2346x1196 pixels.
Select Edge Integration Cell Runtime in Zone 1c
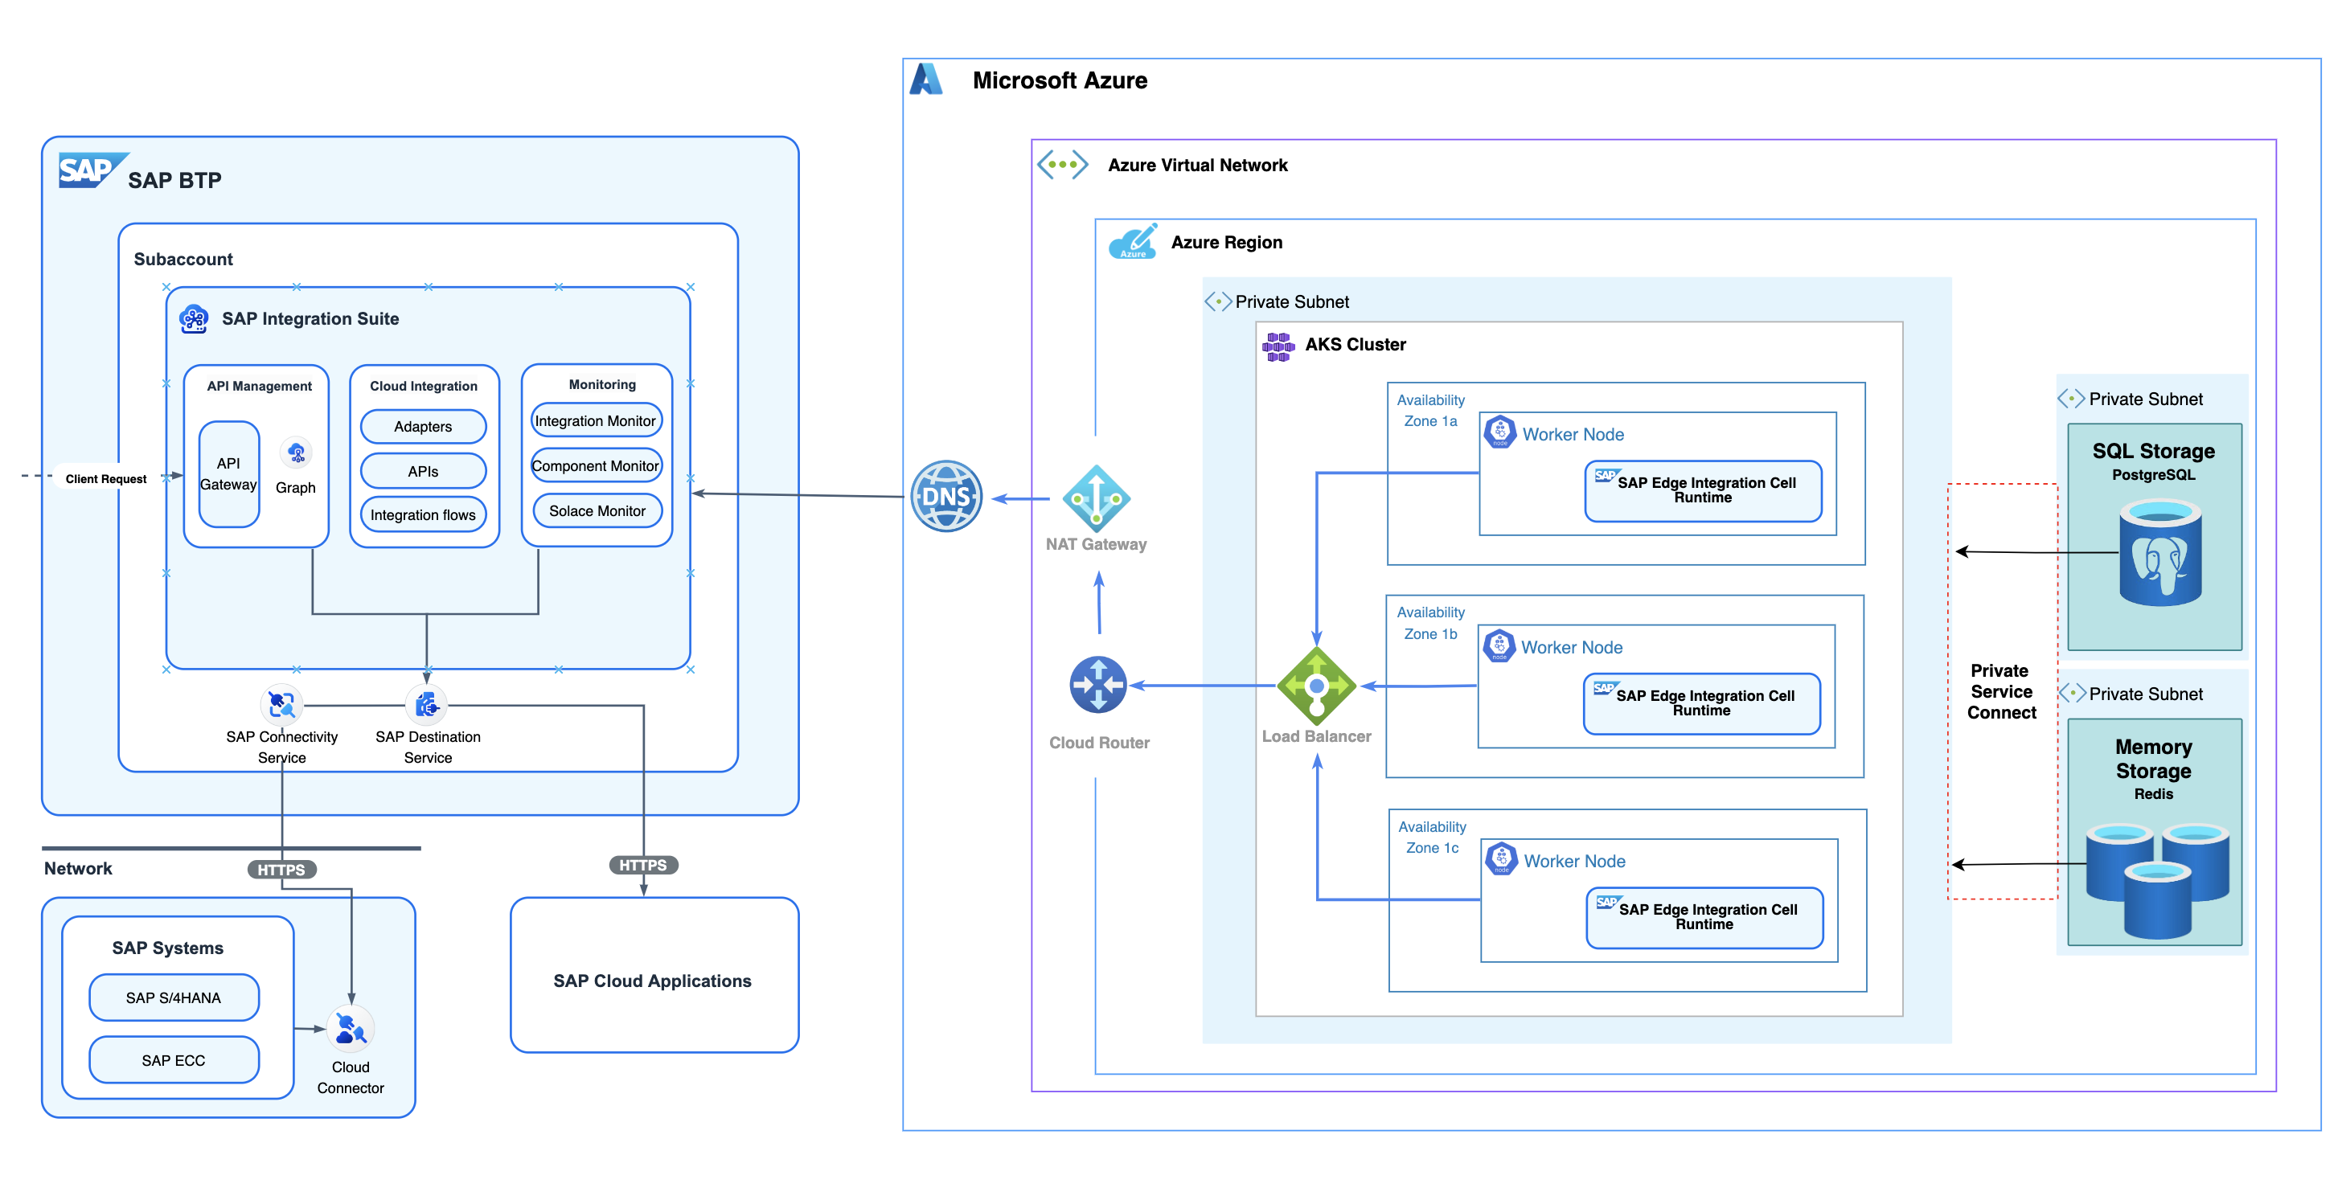coord(1704,917)
